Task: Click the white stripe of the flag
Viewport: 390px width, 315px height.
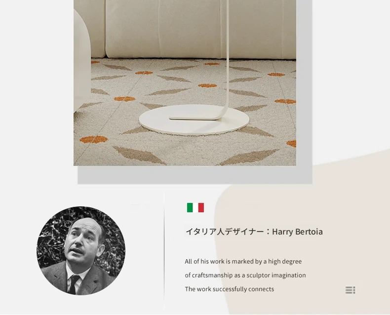Action: pos(195,207)
